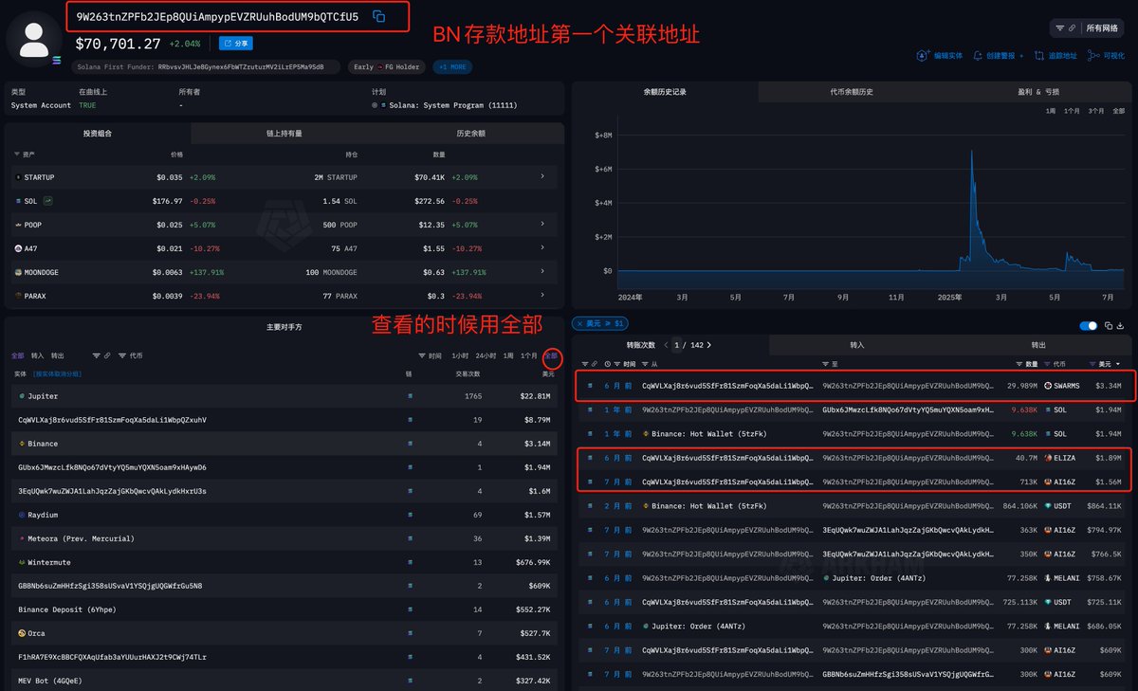Image resolution: width=1138 pixels, height=691 pixels.
Task: Open the Binance counterparty entry
Action: pyautogui.click(x=43, y=444)
